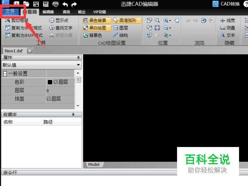Screen dimensions: 248x186
Task: Open the 输出 ribbon tab
Action: click(81, 12)
